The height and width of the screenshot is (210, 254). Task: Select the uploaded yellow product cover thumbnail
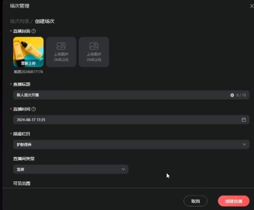pos(29,52)
